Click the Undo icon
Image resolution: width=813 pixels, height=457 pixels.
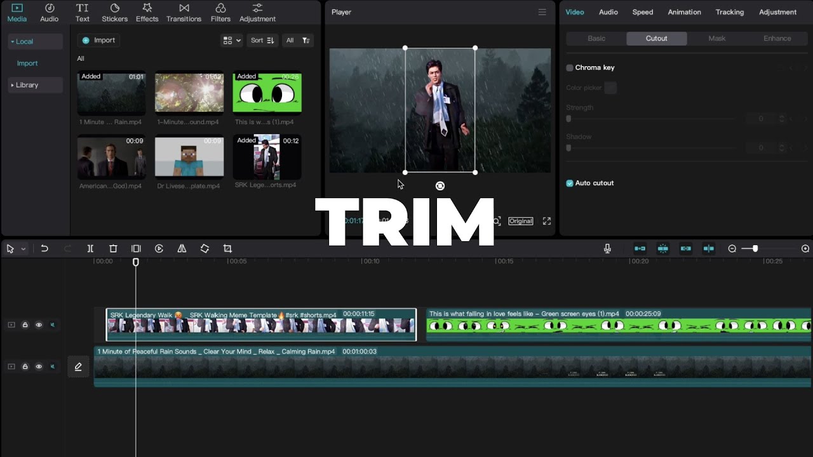(x=44, y=248)
